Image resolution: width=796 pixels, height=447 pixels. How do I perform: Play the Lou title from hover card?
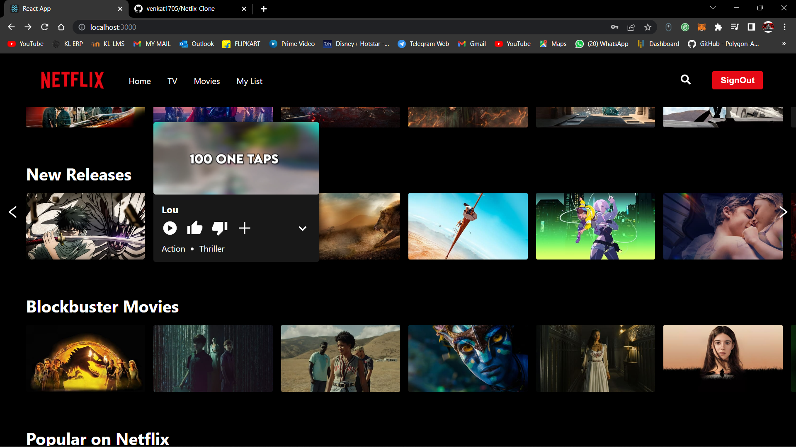tap(170, 228)
